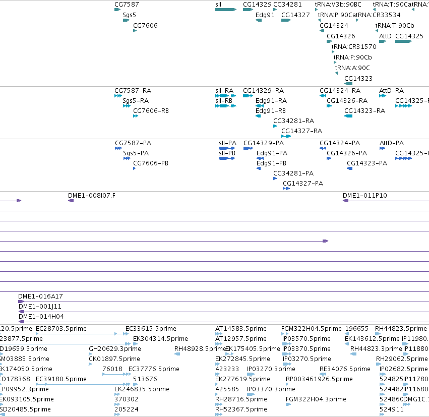Open the tRNA:CR31570 feature label
Screen dimensions: 429x417
click(354, 47)
